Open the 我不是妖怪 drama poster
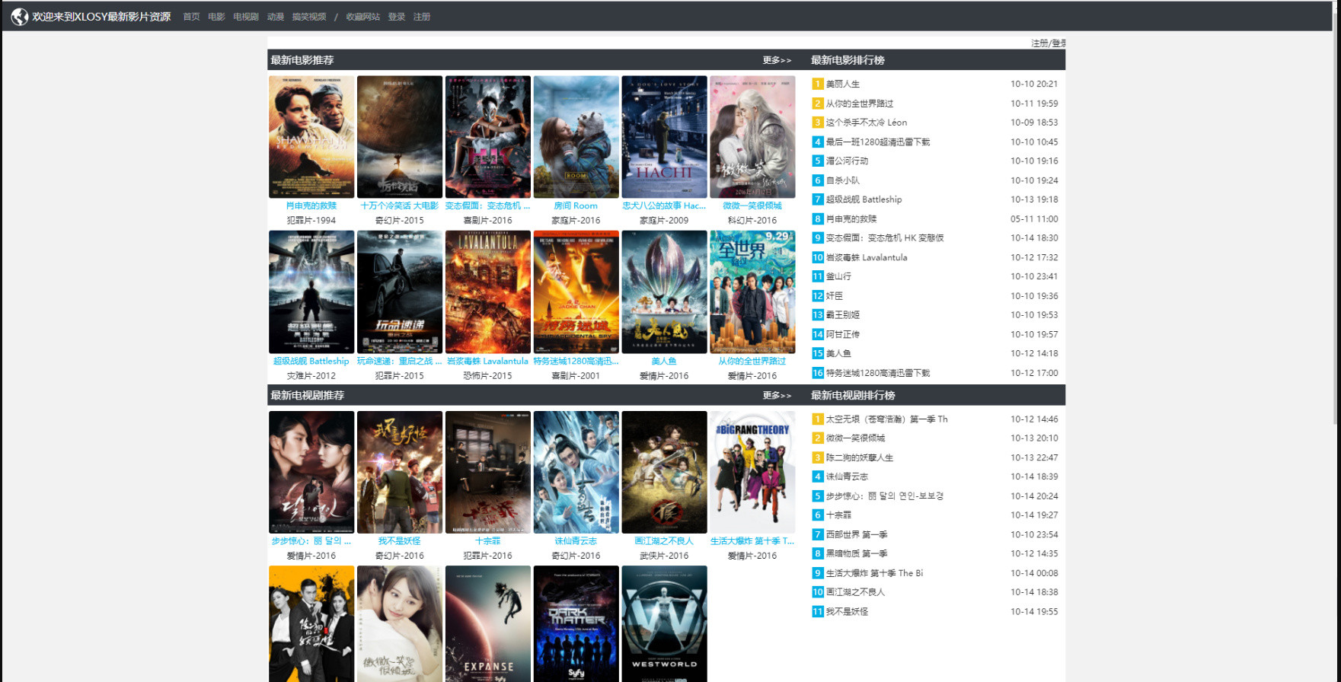 (x=400, y=473)
